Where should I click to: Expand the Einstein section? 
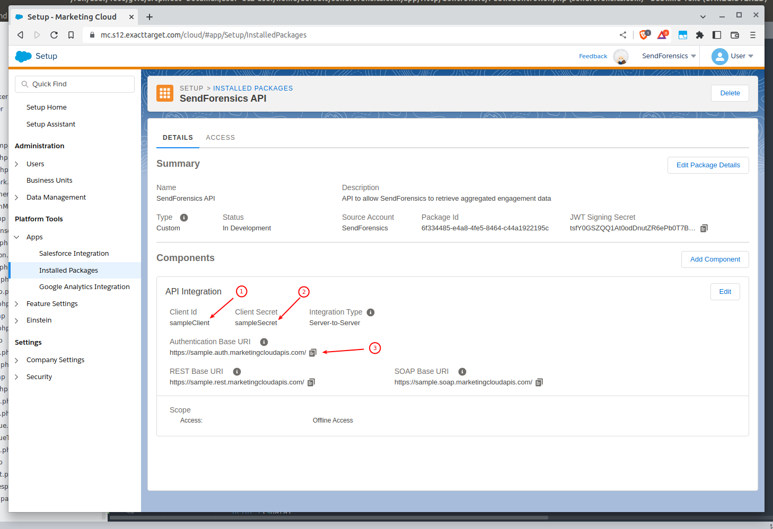[16, 320]
